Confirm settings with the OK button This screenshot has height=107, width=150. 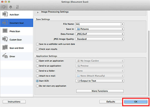pyautogui.click(x=136, y=102)
